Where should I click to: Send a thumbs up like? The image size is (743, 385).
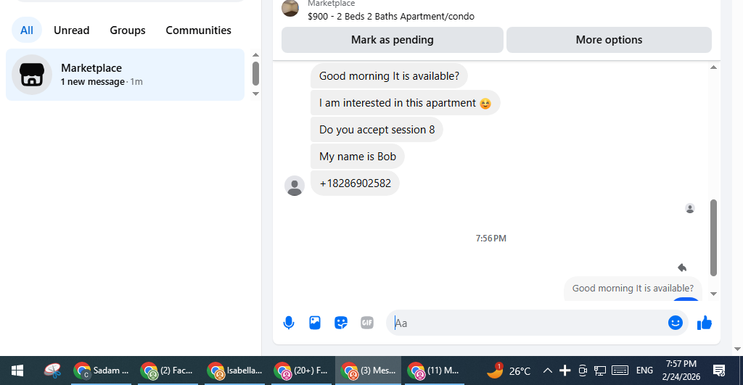coord(704,323)
